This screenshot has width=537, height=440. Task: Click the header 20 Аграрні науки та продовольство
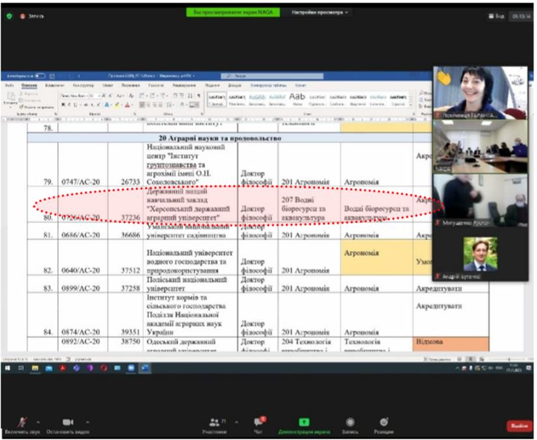tap(220, 138)
